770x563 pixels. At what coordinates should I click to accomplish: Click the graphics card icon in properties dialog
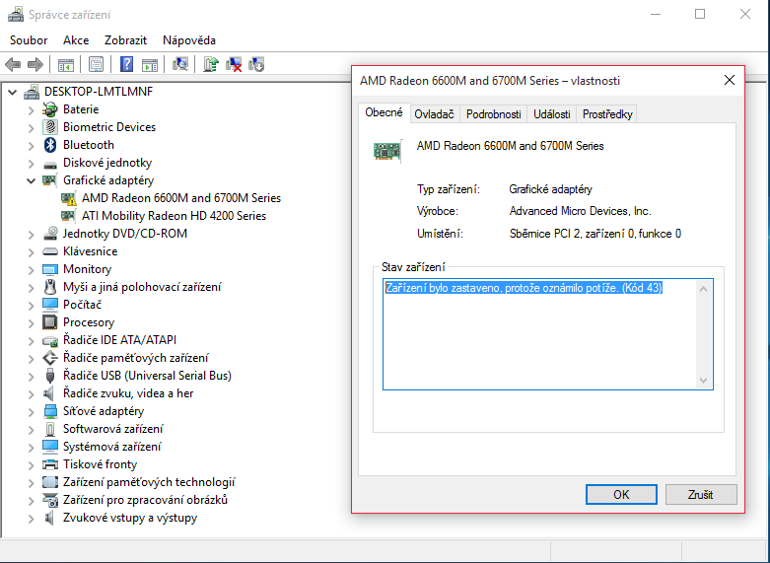point(386,150)
